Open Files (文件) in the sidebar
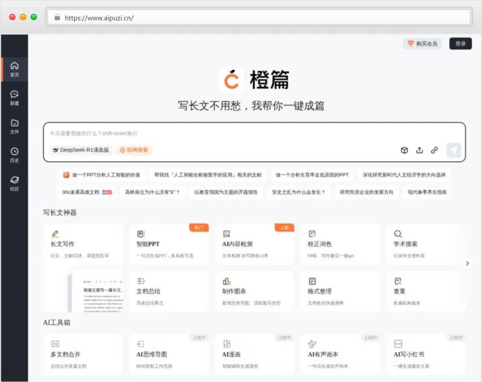The image size is (482, 382). 14,126
